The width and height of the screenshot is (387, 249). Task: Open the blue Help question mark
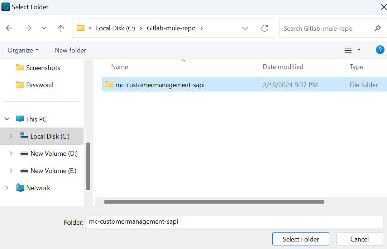coord(380,50)
